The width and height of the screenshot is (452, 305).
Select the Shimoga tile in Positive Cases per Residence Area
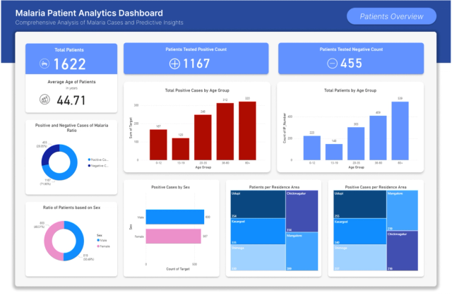coord(359,258)
